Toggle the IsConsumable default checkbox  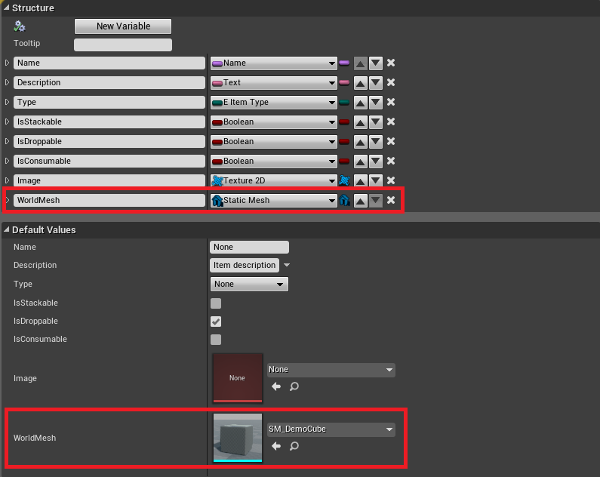click(216, 340)
